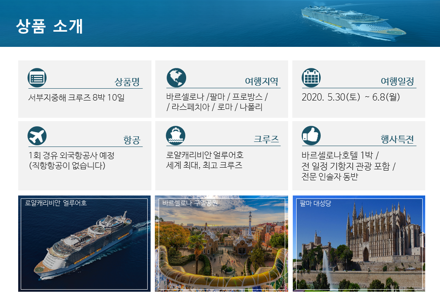440x304 pixels.
Task: Click the thumbs-up icon beside 행사특전
Action: tap(311, 136)
